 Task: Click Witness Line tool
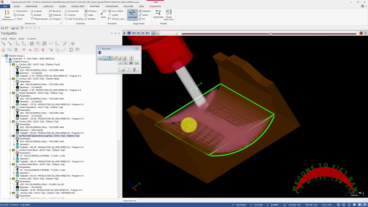point(116,19)
